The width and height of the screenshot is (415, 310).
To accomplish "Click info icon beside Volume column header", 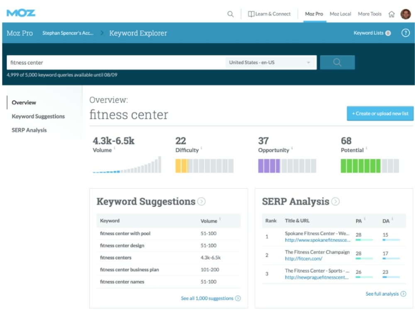I will click(x=220, y=219).
